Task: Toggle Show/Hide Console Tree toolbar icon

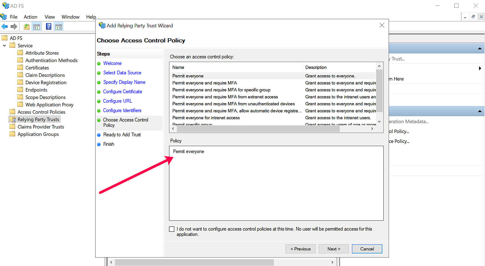Action: click(x=36, y=27)
